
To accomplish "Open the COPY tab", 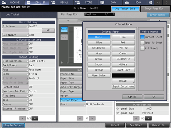I will tap(110, 2).
